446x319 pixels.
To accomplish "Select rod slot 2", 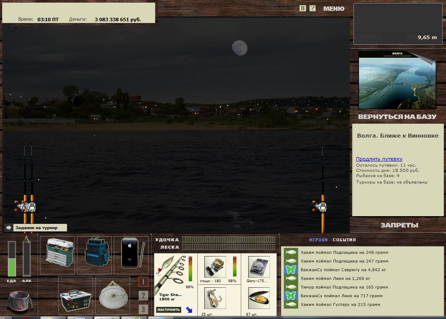I will (x=143, y=296).
